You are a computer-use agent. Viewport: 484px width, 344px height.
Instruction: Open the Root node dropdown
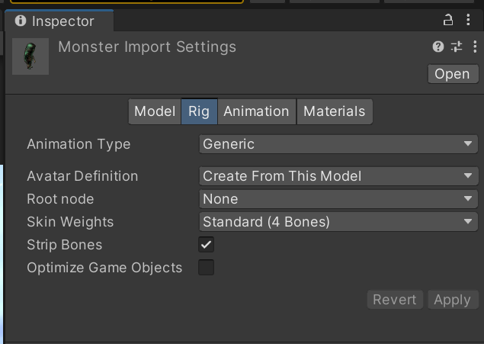(338, 199)
